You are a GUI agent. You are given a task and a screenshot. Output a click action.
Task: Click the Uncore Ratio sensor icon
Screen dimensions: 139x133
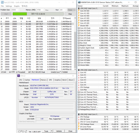[79, 65]
